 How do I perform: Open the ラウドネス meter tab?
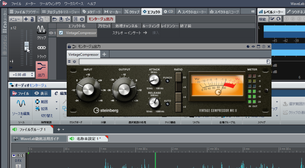point(296,11)
